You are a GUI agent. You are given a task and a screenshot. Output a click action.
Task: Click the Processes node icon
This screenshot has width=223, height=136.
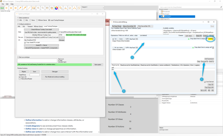point(162,12)
